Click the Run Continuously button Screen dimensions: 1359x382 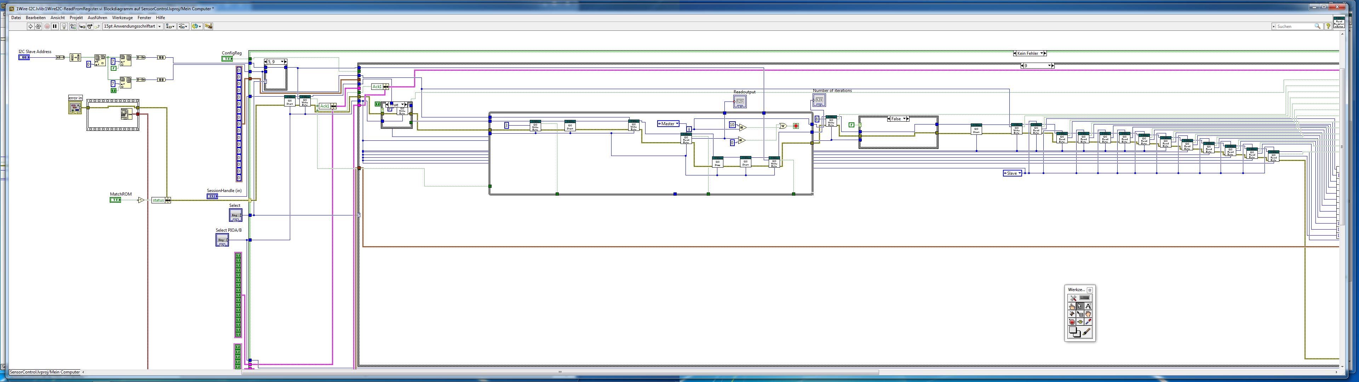38,27
